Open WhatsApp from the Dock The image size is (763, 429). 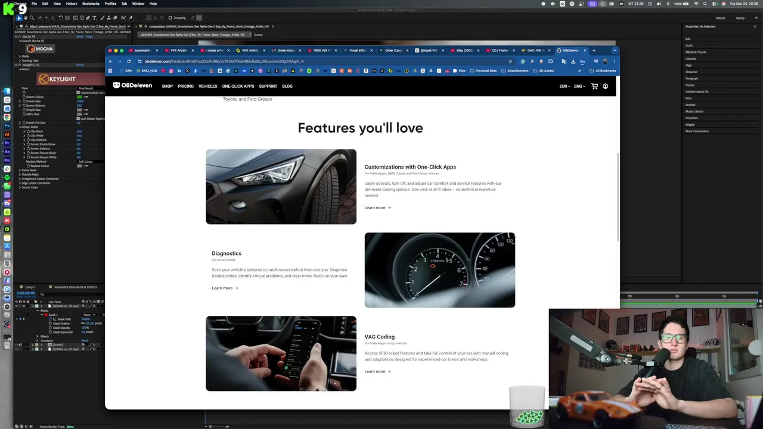7,186
